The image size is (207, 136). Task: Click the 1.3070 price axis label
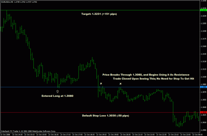click(x=204, y=92)
